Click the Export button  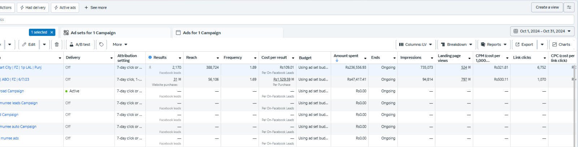[524, 45]
